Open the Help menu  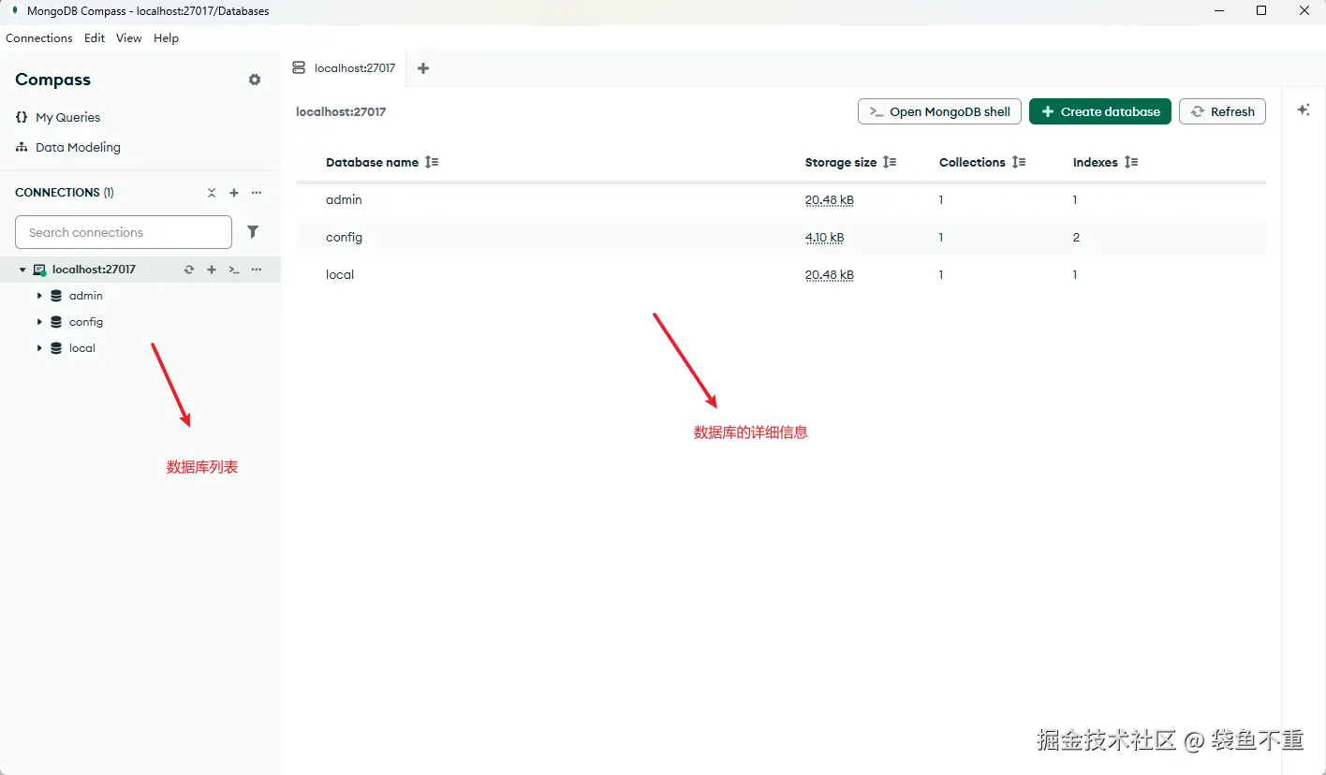[x=167, y=38]
